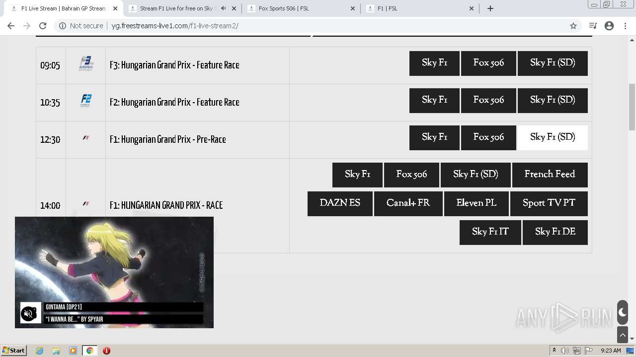The width and height of the screenshot is (636, 357).
Task: Open the volume speaker icon in the system tray
Action: coord(565,351)
